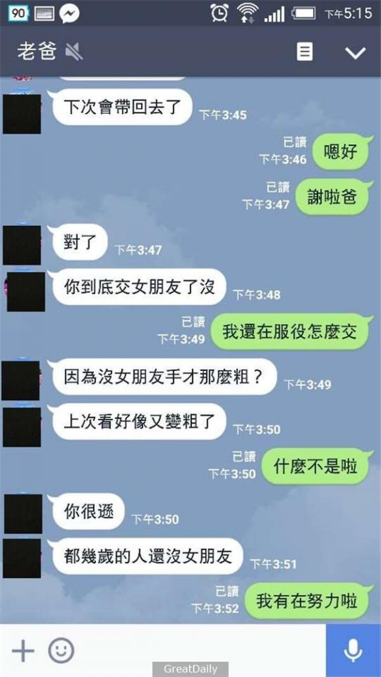Select the green bubble 我還在服役怎麼交
381x677 pixels.
pyautogui.click(x=290, y=332)
